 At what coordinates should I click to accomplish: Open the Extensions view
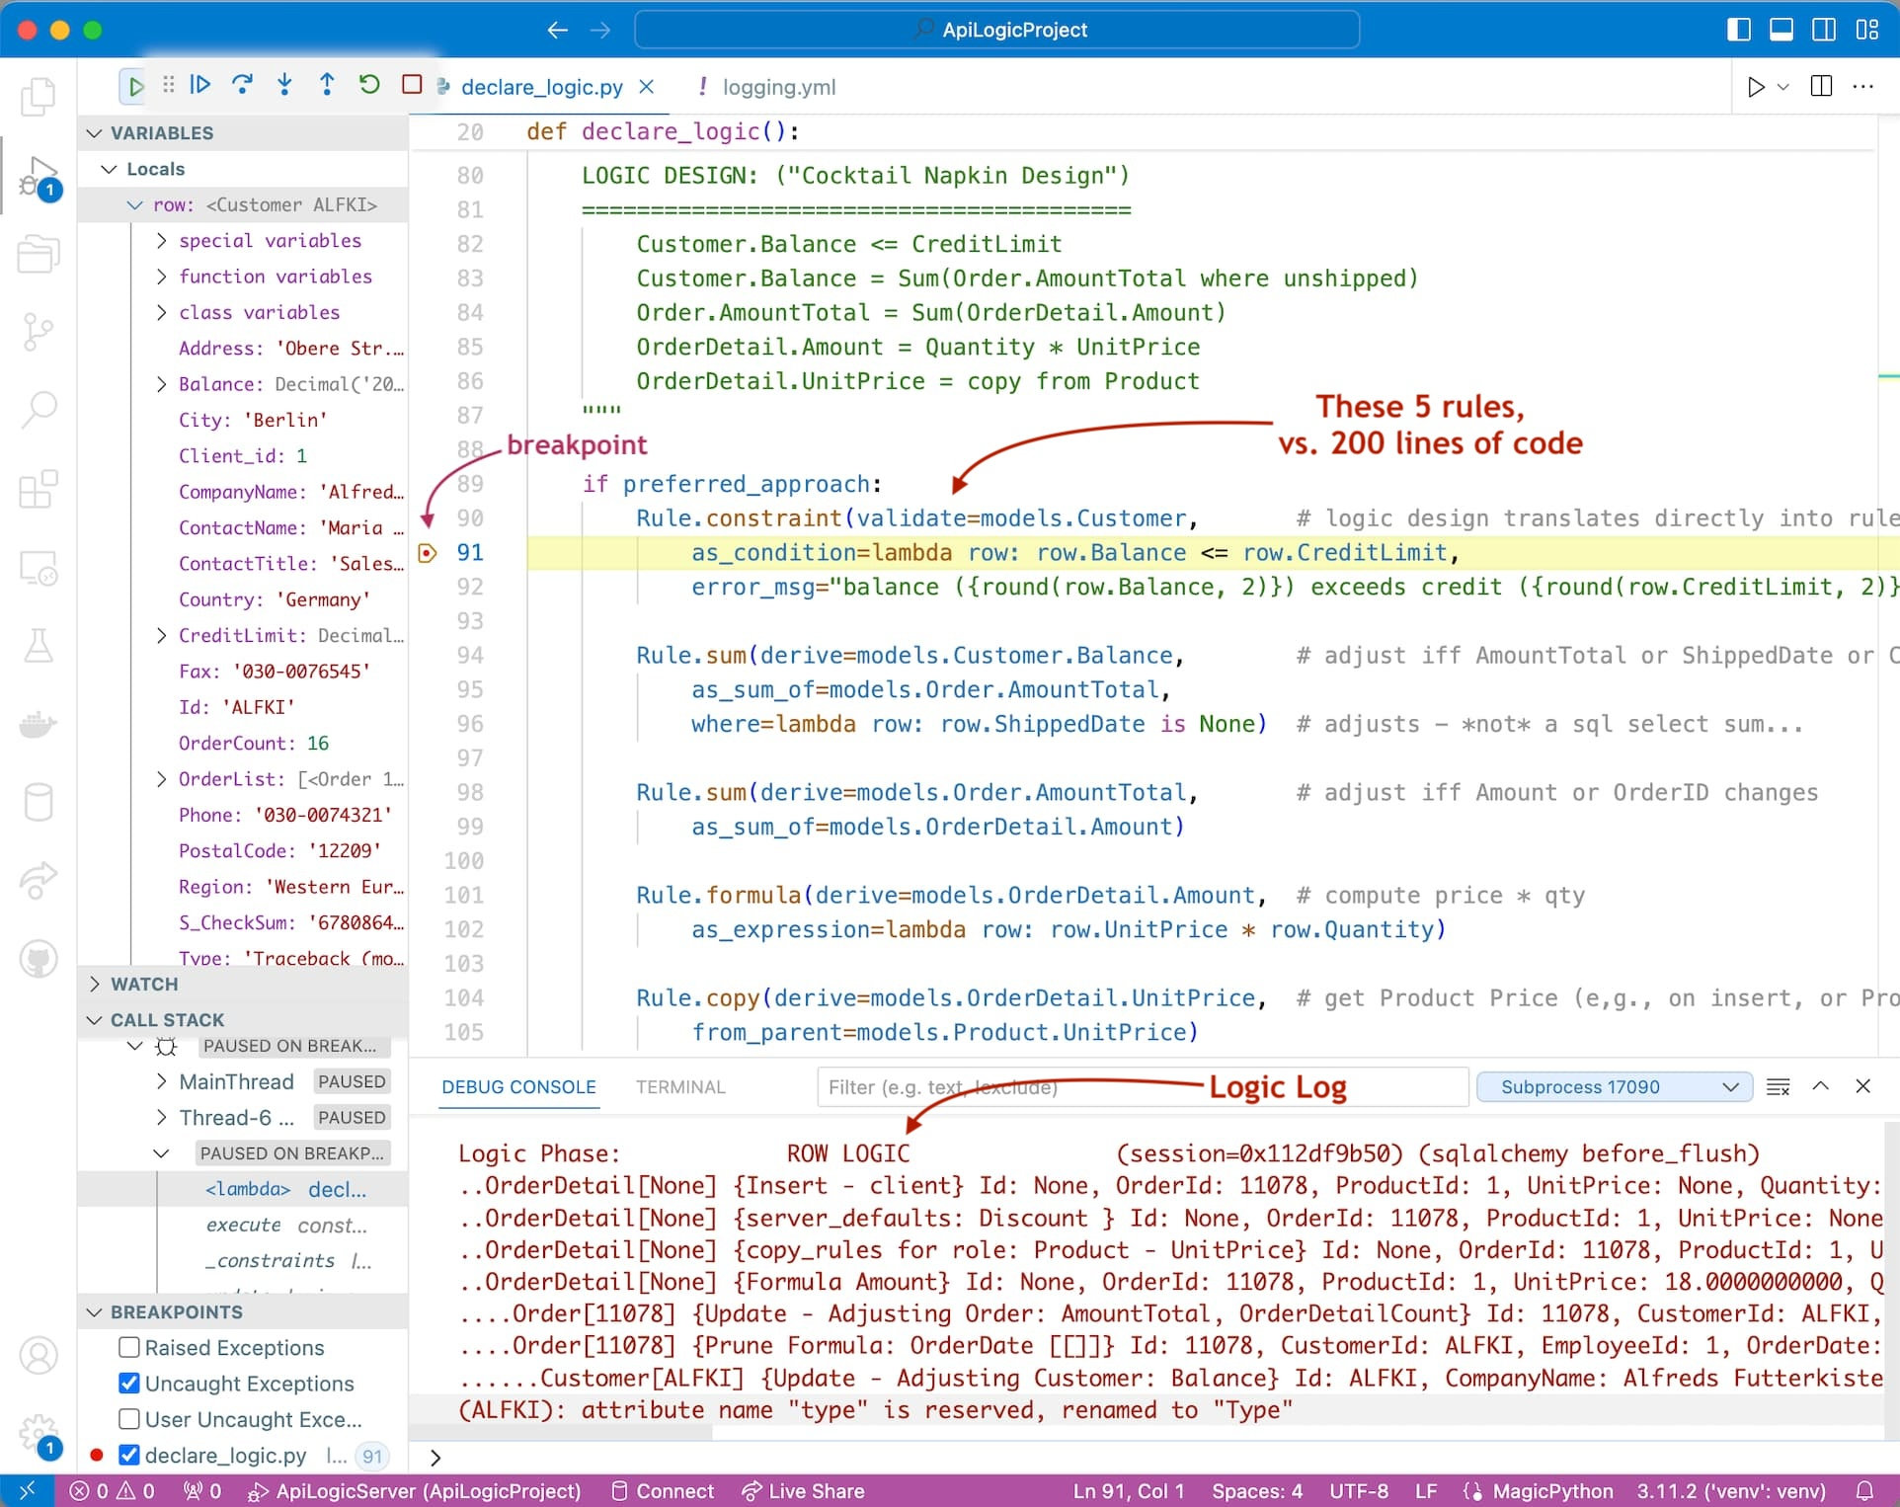(39, 488)
